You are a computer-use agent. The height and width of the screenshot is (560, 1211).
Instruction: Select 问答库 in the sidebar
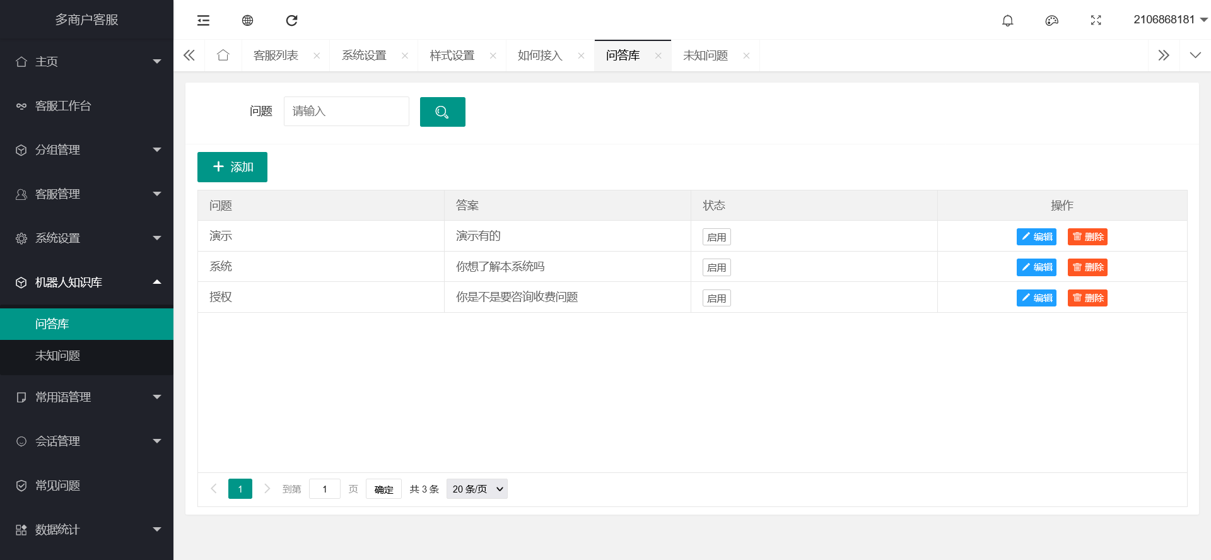pyautogui.click(x=86, y=324)
